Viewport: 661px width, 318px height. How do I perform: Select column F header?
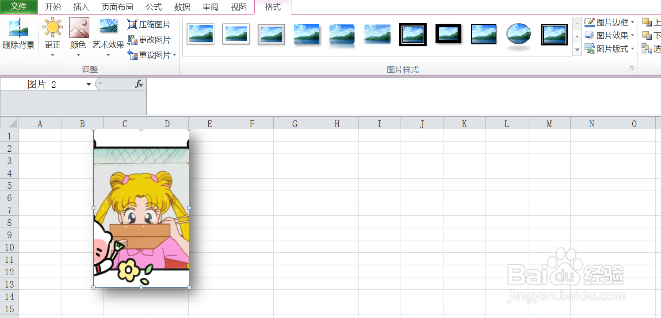[x=252, y=124]
